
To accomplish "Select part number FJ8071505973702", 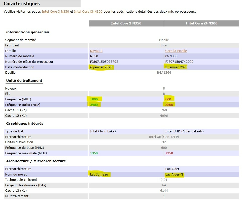I will [x=104, y=62].
